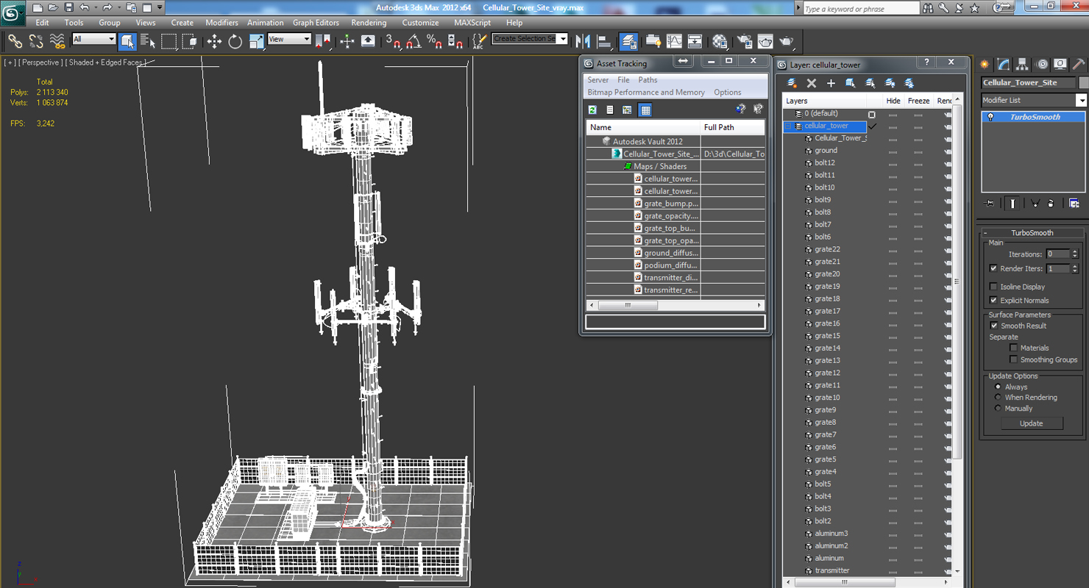Activate Bind to Space Warp tool
Screen dimensions: 1089x588
point(57,41)
